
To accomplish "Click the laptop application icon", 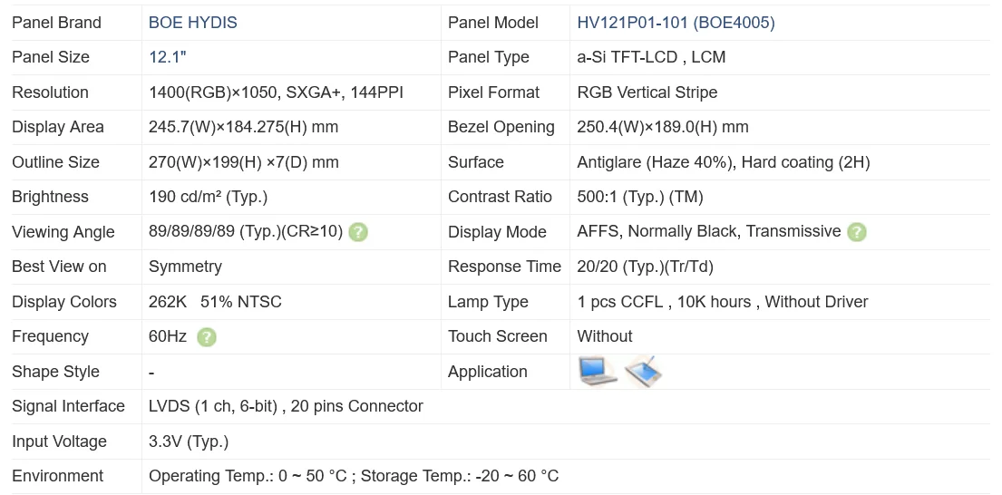I will click(597, 371).
